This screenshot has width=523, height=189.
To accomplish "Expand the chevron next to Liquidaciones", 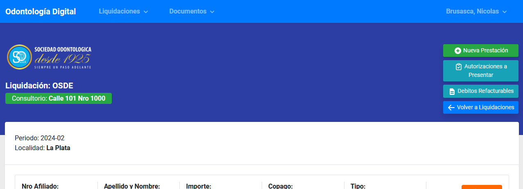I will [146, 12].
